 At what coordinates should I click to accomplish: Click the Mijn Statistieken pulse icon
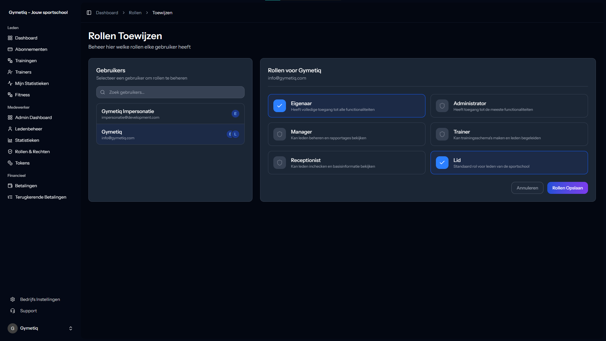(10, 83)
